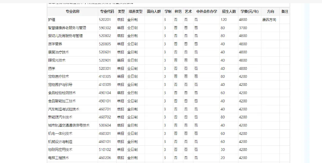This screenshot has width=322, height=163.
Task: Select the 招生人数 column header
Action: pyautogui.click(x=228, y=12)
